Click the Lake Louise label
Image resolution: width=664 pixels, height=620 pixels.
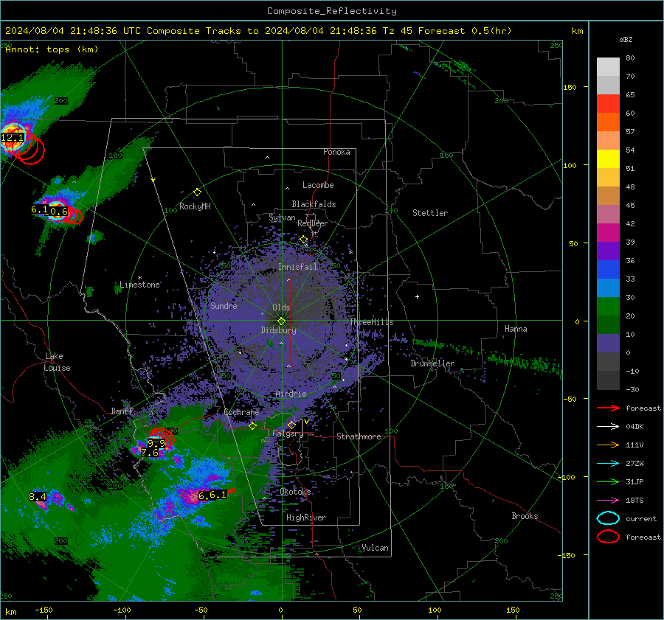58,362
